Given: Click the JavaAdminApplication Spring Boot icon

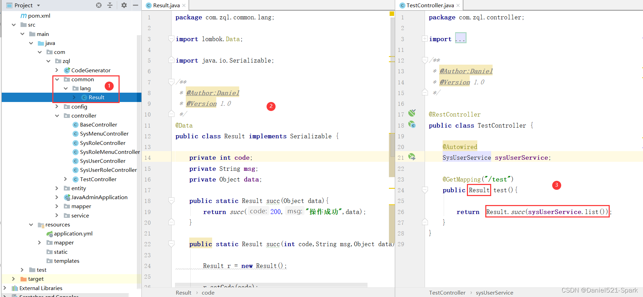Looking at the screenshot, I should pos(67,197).
